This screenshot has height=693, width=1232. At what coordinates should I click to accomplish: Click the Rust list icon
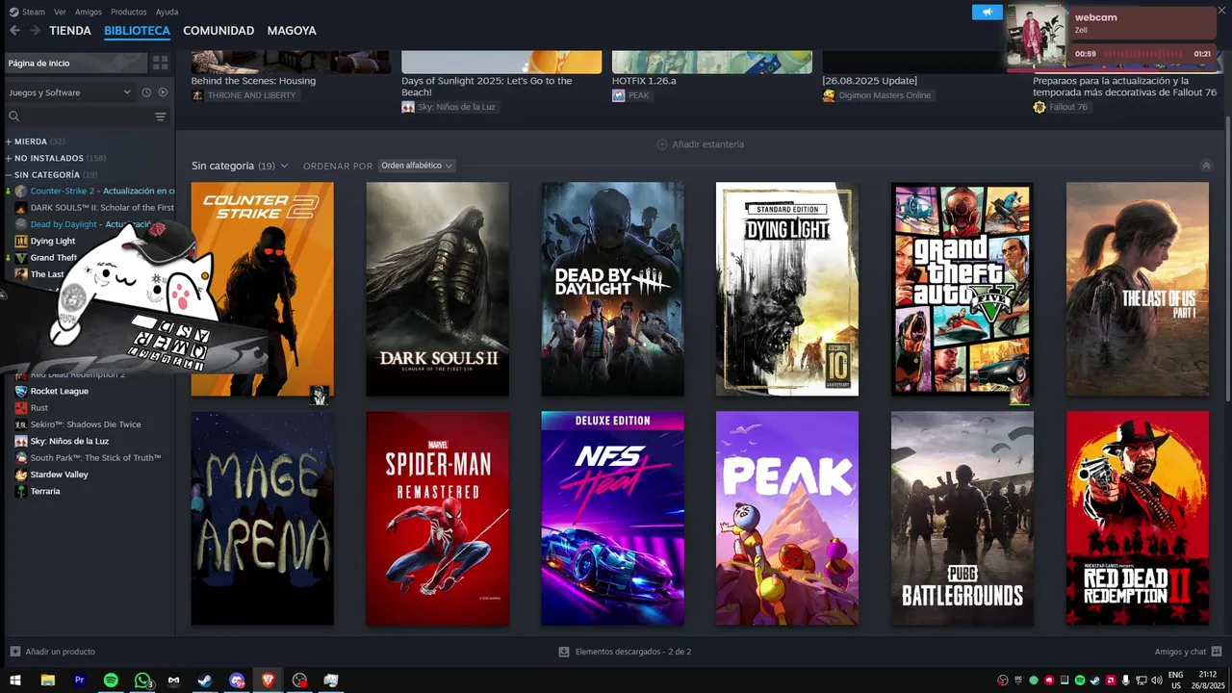coord(21,408)
